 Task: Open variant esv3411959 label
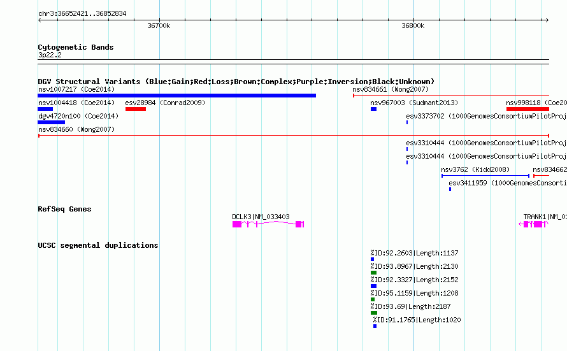point(508,183)
